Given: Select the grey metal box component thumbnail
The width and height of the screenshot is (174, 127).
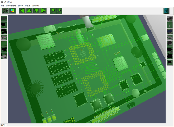Looking at the screenshot, I should coord(4,38).
